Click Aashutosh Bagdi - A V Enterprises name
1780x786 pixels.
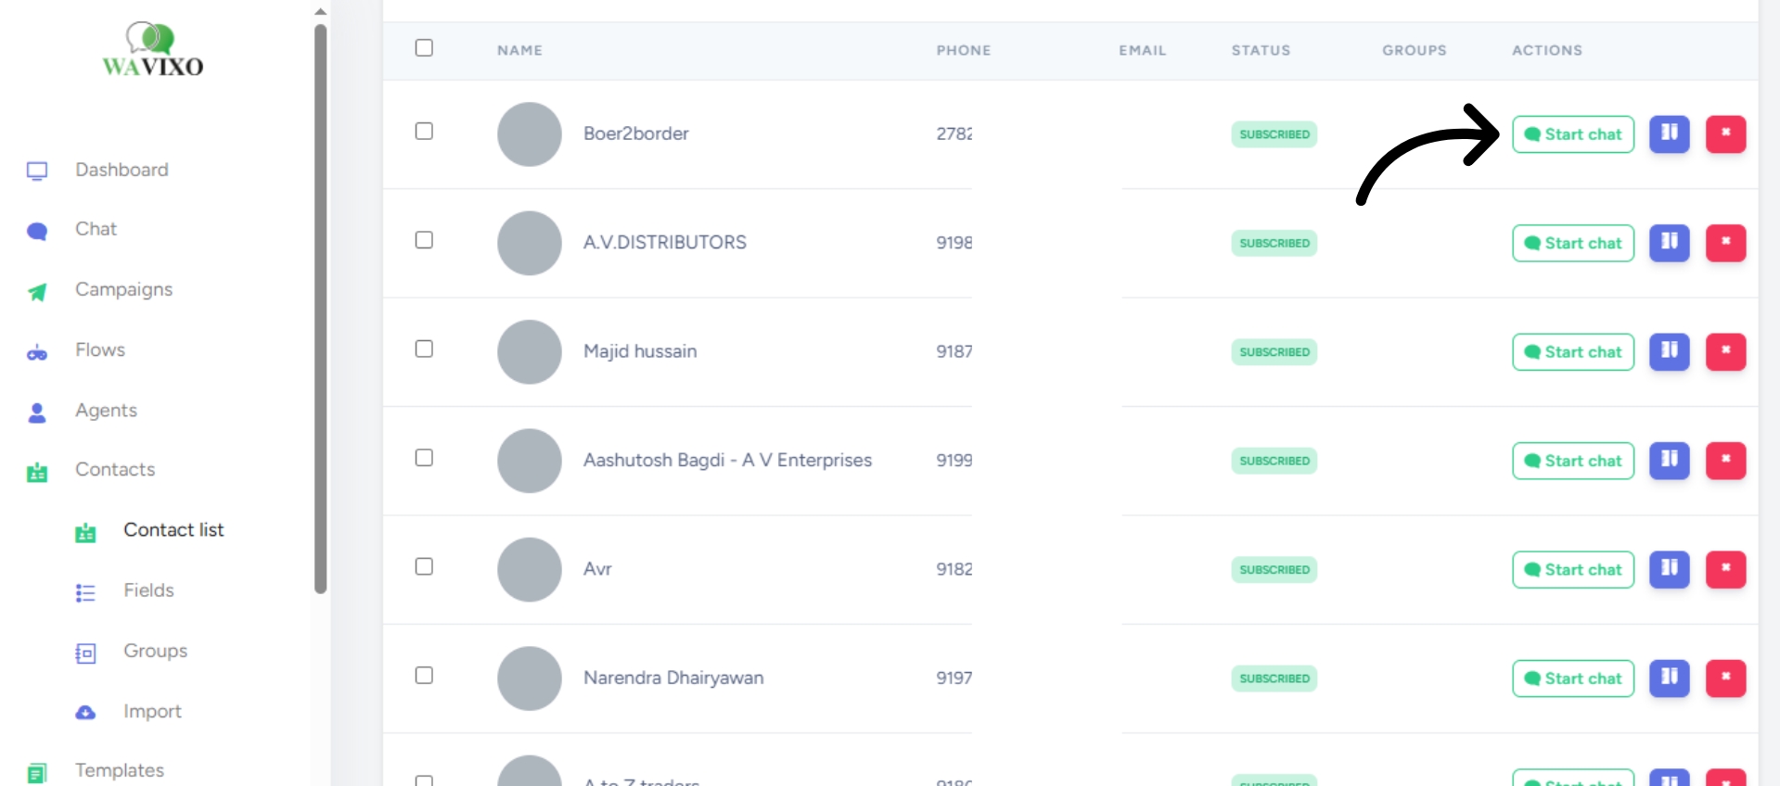pyautogui.click(x=727, y=460)
